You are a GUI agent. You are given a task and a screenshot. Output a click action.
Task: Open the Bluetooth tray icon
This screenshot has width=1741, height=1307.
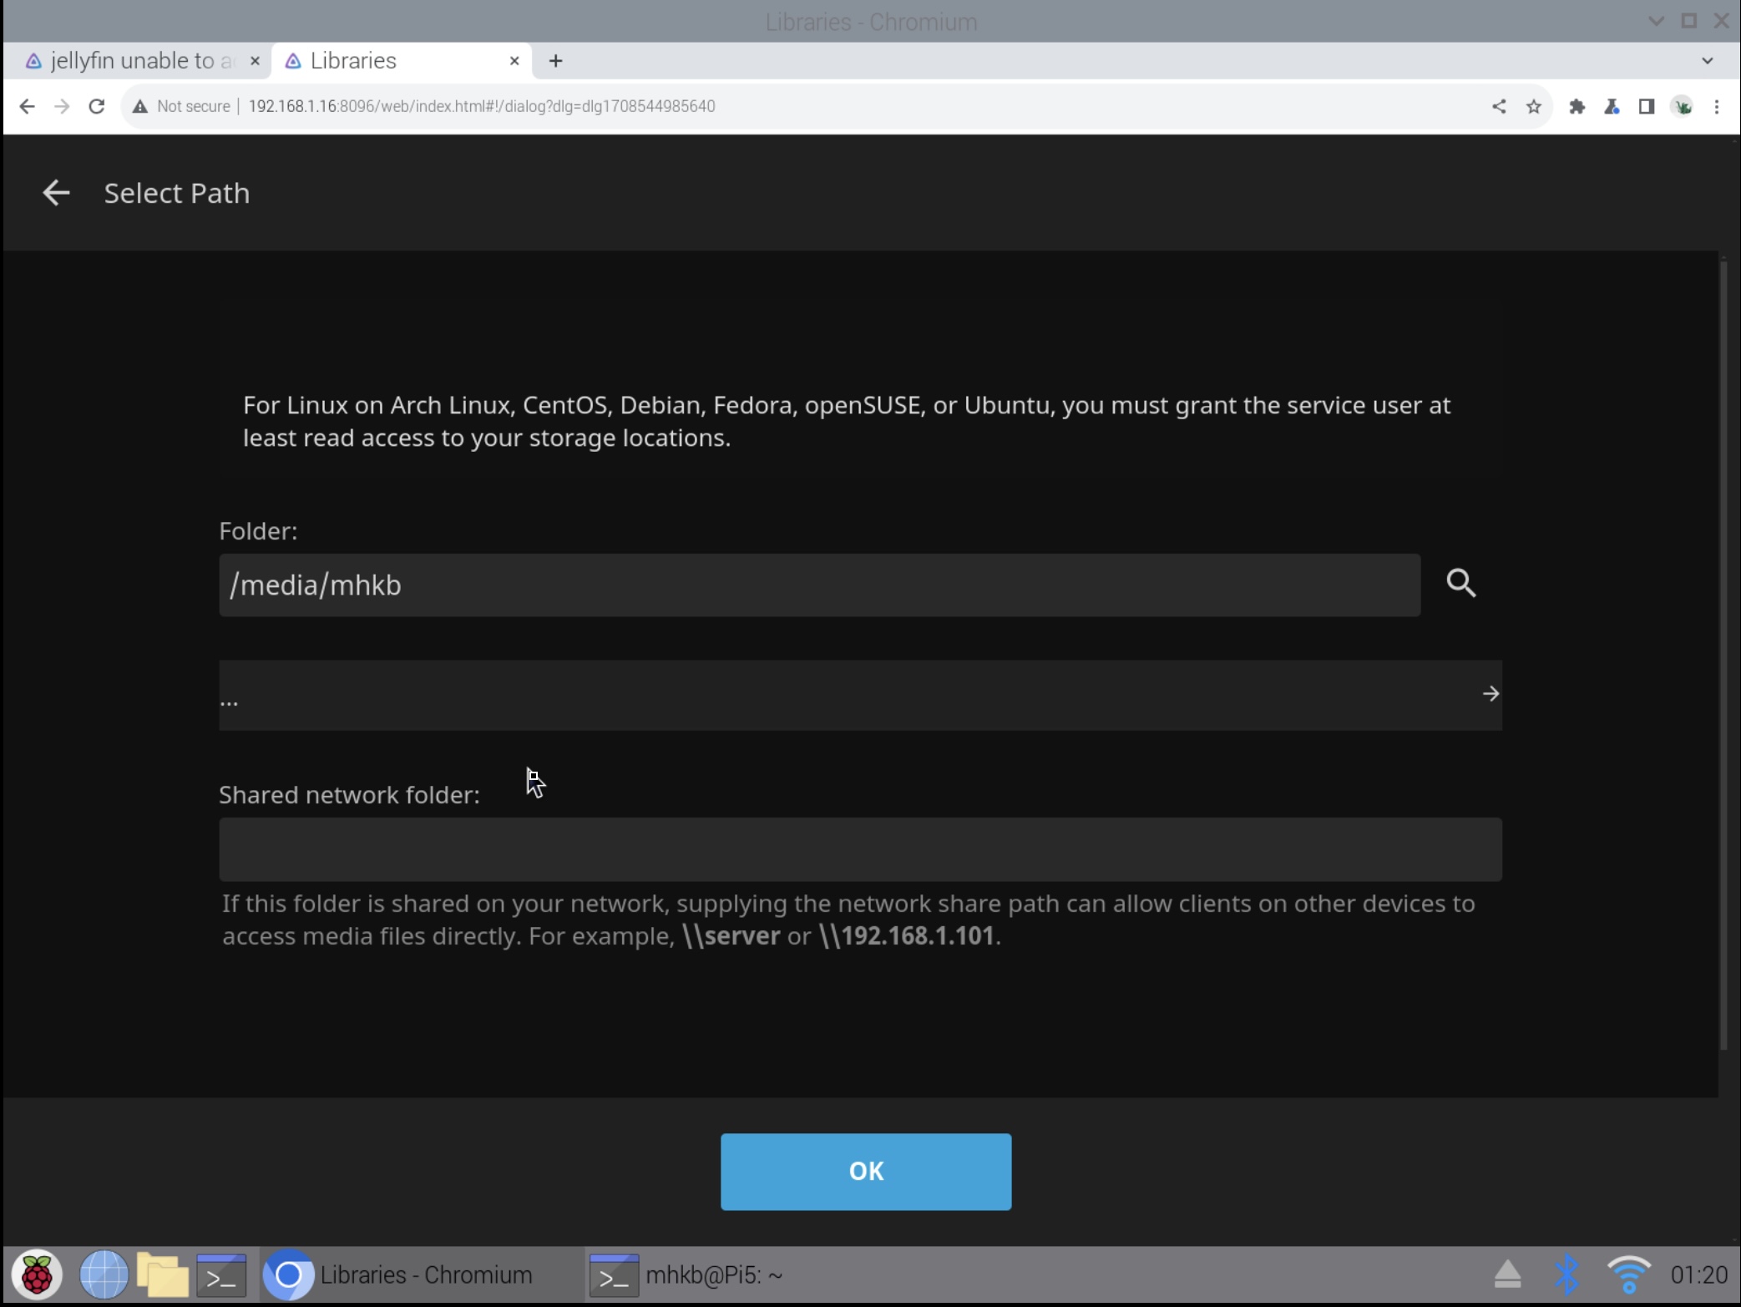pyautogui.click(x=1566, y=1274)
